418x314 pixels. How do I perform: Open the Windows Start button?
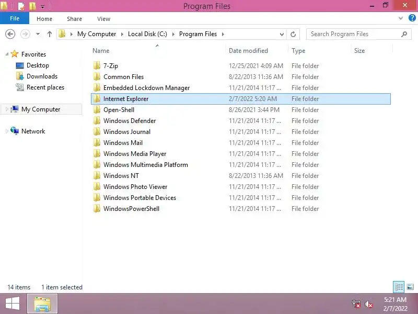pyautogui.click(x=13, y=304)
